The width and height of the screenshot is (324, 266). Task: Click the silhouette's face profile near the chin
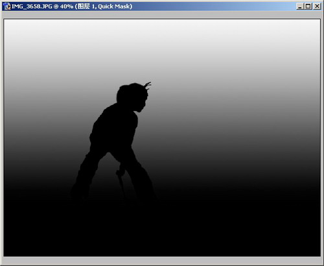[141, 108]
